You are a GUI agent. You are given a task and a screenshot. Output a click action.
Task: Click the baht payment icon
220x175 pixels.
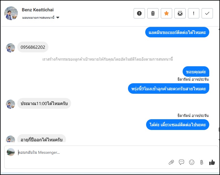pos(202,162)
